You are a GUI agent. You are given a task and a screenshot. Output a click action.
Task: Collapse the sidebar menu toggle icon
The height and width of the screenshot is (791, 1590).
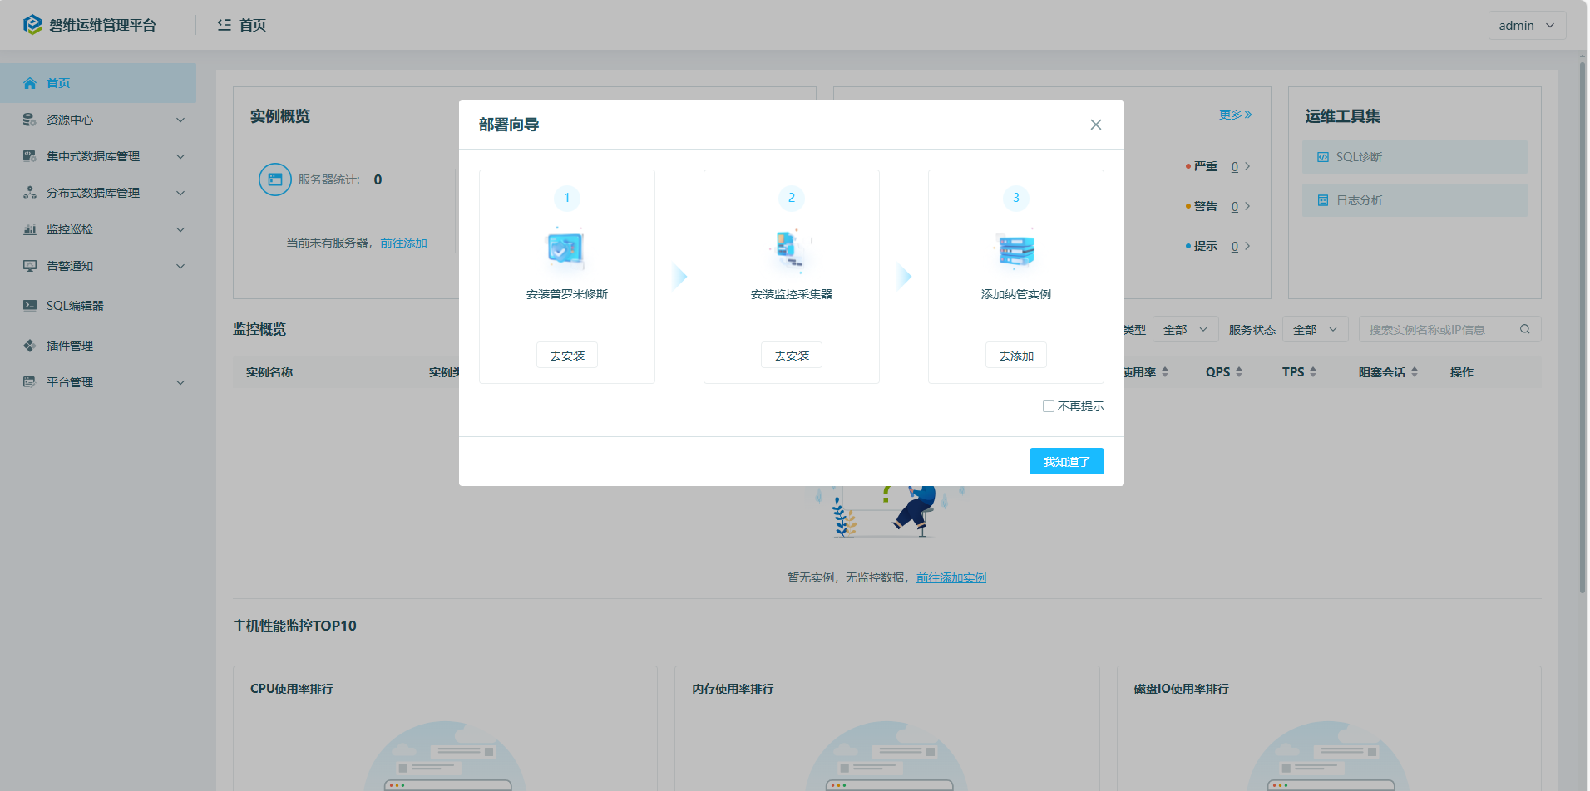point(225,25)
